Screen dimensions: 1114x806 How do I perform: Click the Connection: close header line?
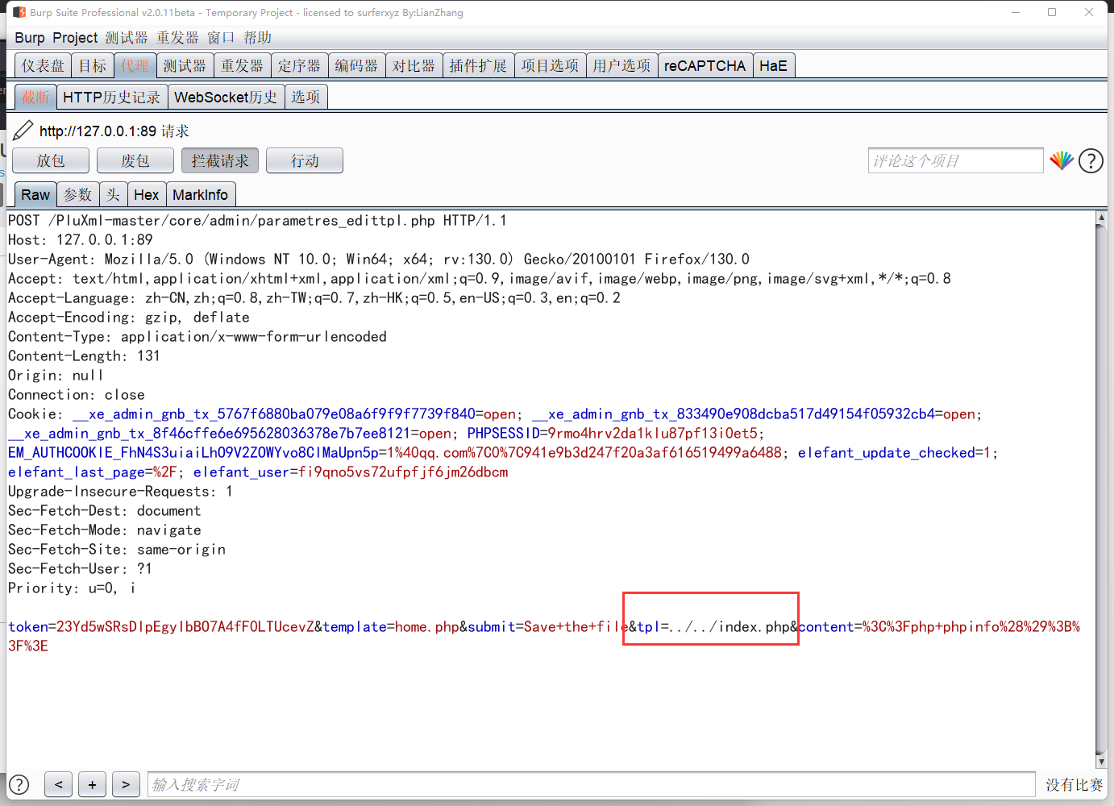pos(77,394)
